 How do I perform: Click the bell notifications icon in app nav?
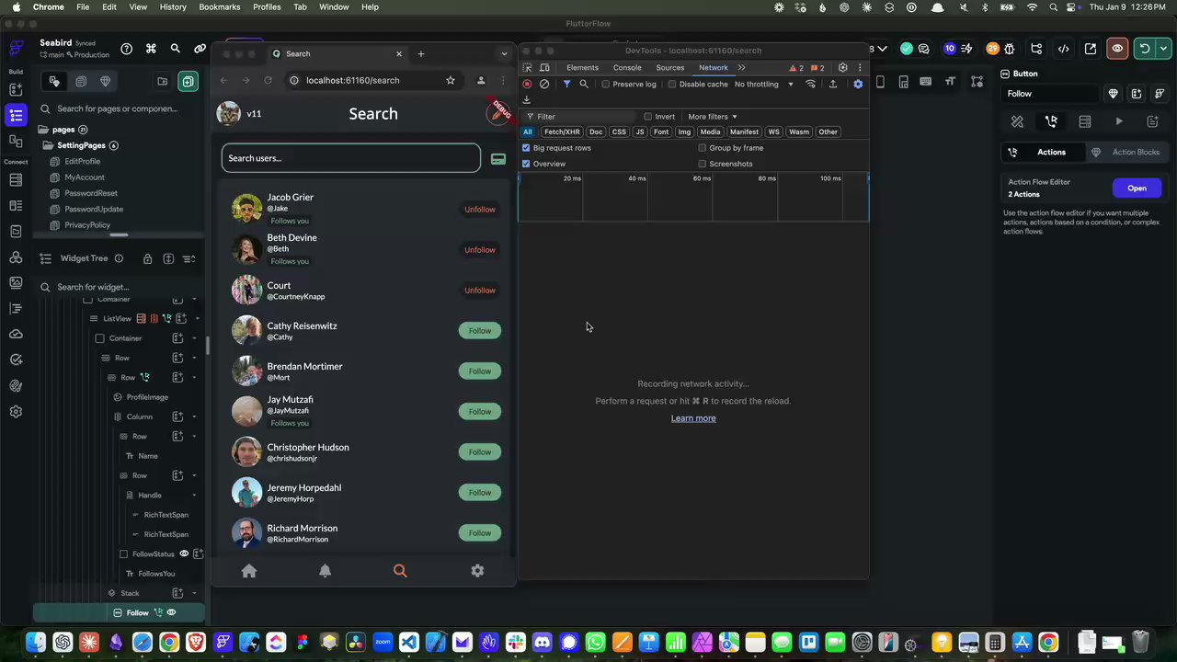325,571
